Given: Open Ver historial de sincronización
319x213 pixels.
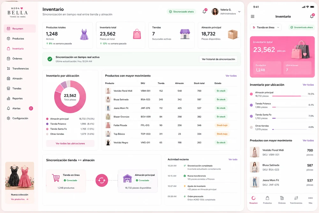Looking at the screenshot, I should point(218,59).
